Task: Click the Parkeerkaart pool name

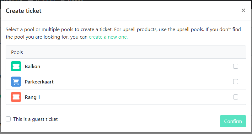Action: pyautogui.click(x=39, y=82)
